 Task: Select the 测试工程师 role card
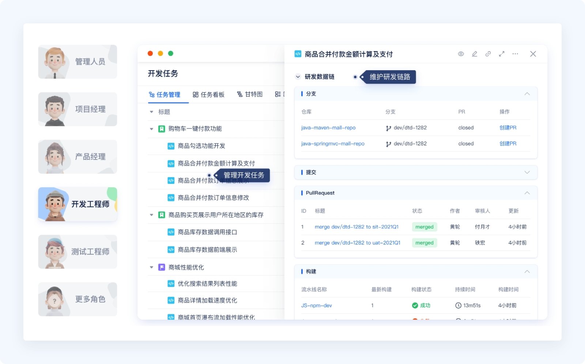coord(78,252)
